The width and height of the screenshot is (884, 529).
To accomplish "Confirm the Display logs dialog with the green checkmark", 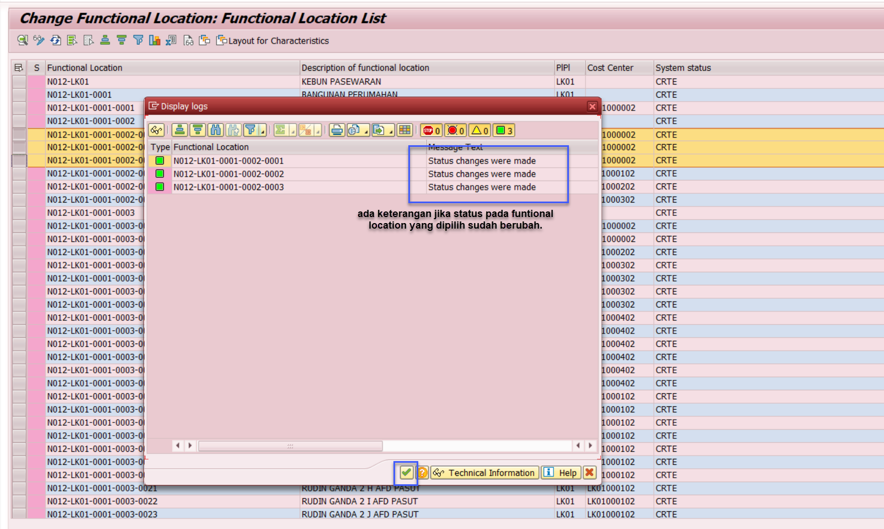I will pos(407,473).
